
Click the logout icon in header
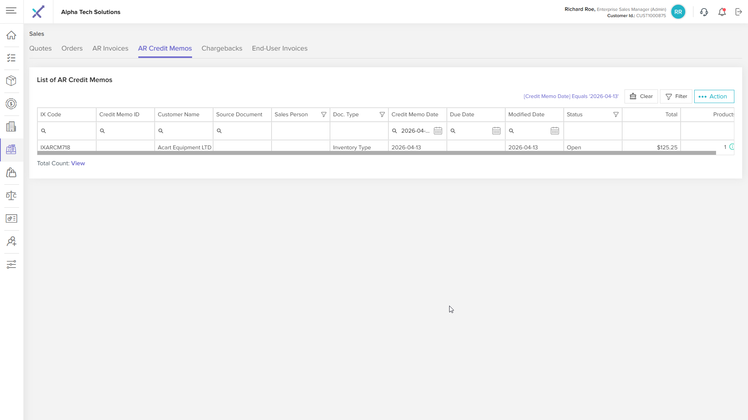coord(739,12)
